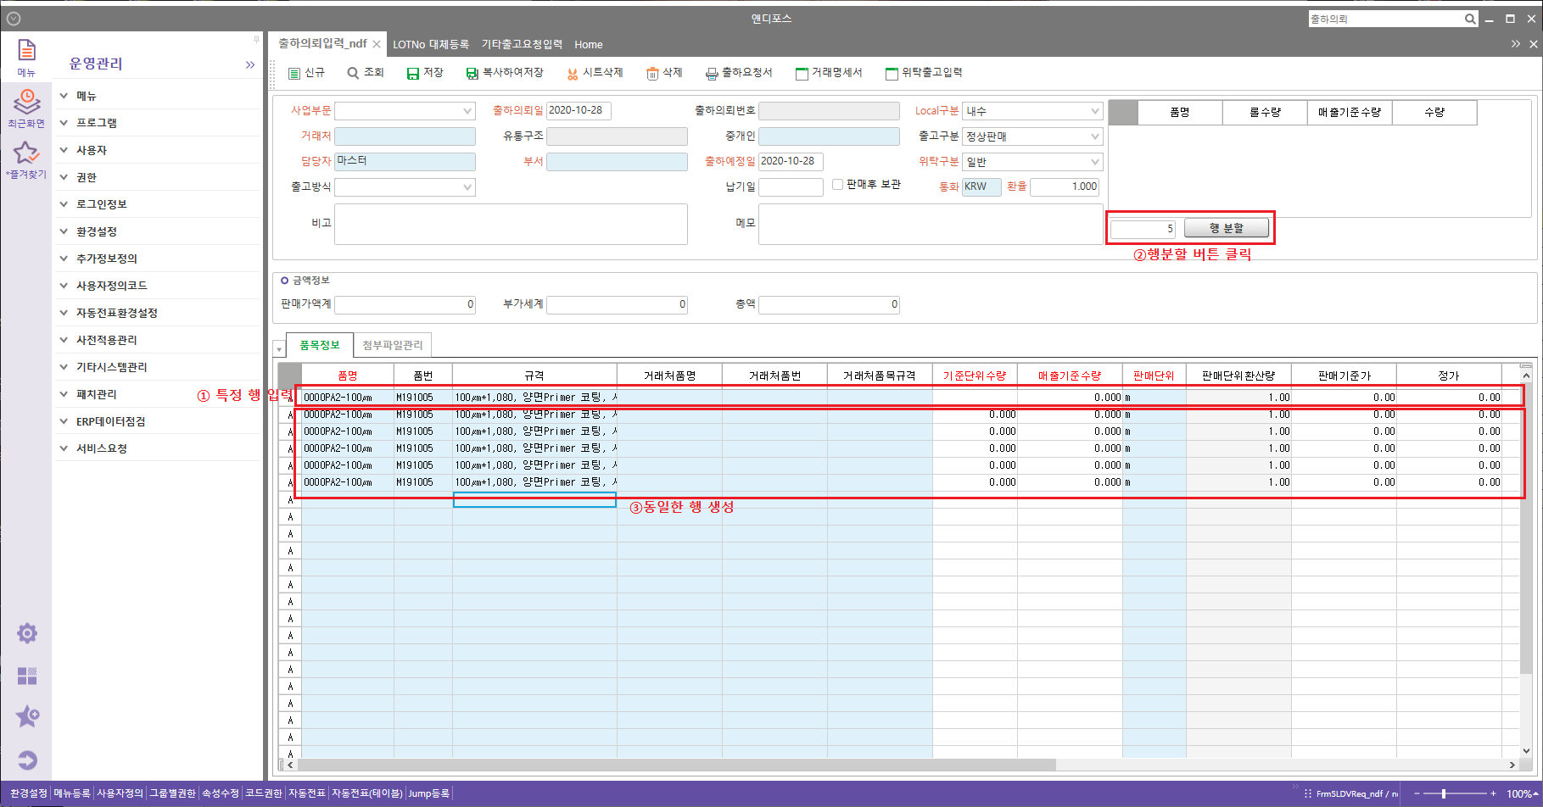Click 저장 save toolbar icon
The height and width of the screenshot is (807, 1543).
point(413,74)
